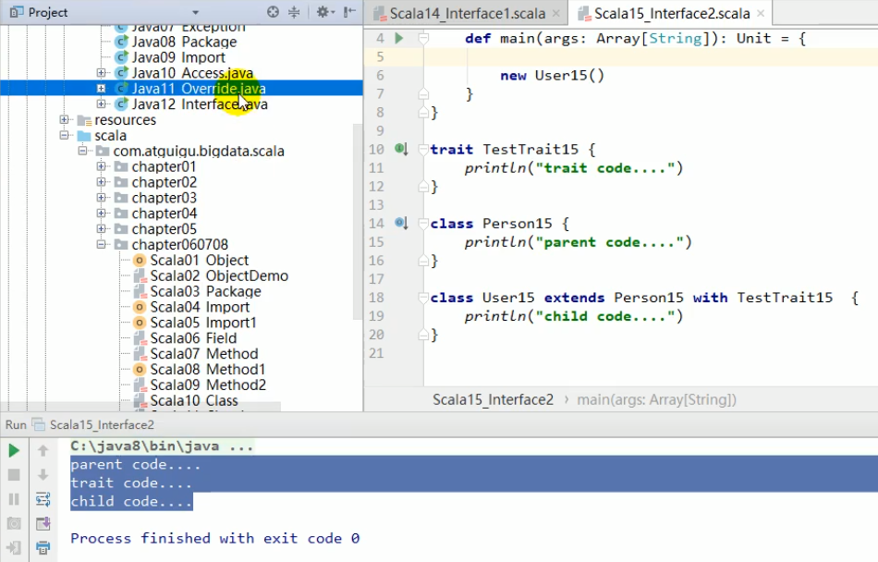Expand the Java12_Interface.java node

(101, 104)
